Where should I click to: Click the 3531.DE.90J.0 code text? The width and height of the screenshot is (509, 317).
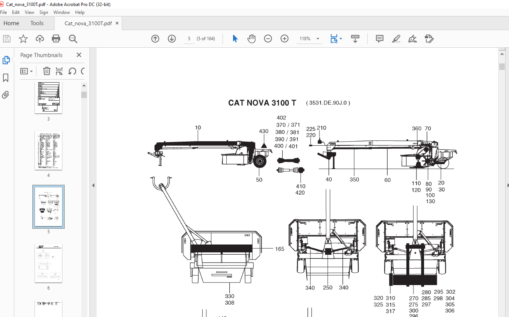(x=328, y=103)
